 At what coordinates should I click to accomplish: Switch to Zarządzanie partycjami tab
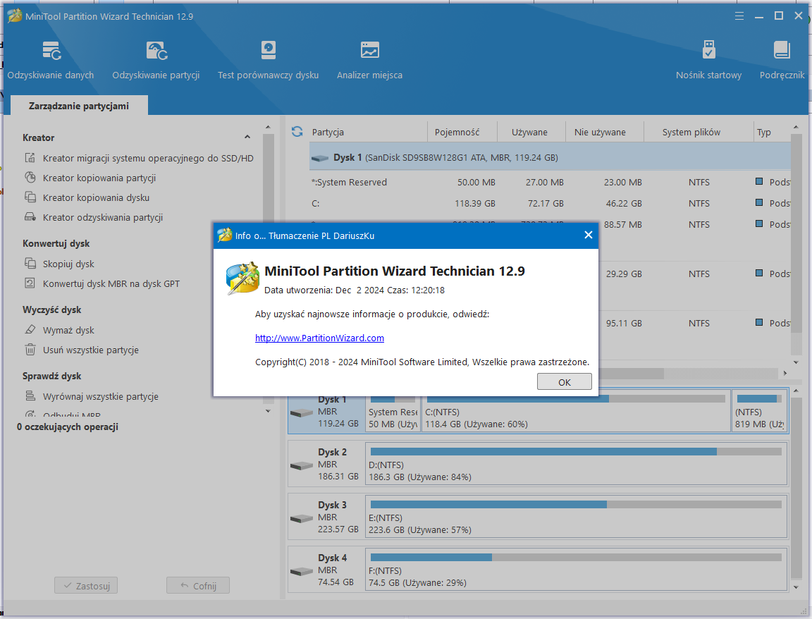point(79,106)
